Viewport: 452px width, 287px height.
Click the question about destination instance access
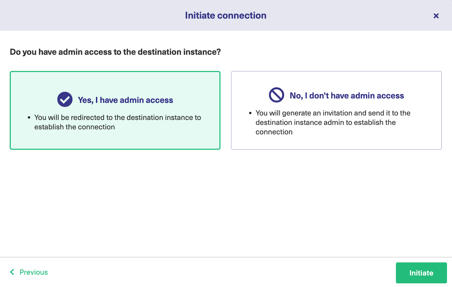click(x=115, y=52)
